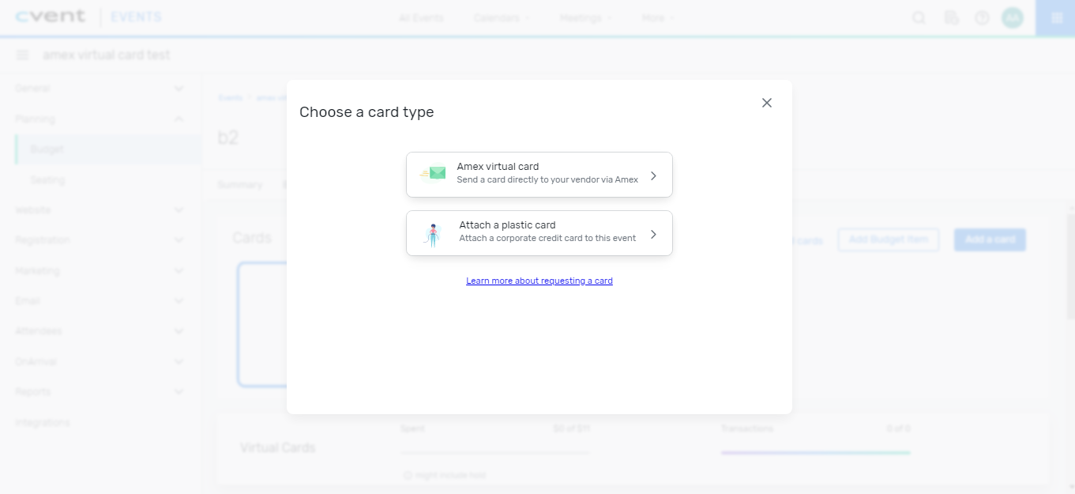Viewport: 1075px width, 494px height.
Task: Select the Amex virtual card envelope icon
Action: tap(433, 173)
